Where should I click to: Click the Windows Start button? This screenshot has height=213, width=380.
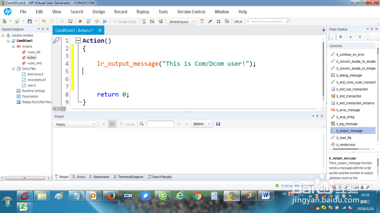8,202
